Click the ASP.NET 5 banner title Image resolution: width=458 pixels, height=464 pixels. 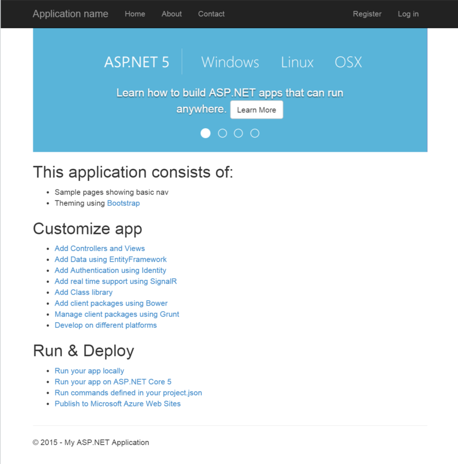pos(137,62)
